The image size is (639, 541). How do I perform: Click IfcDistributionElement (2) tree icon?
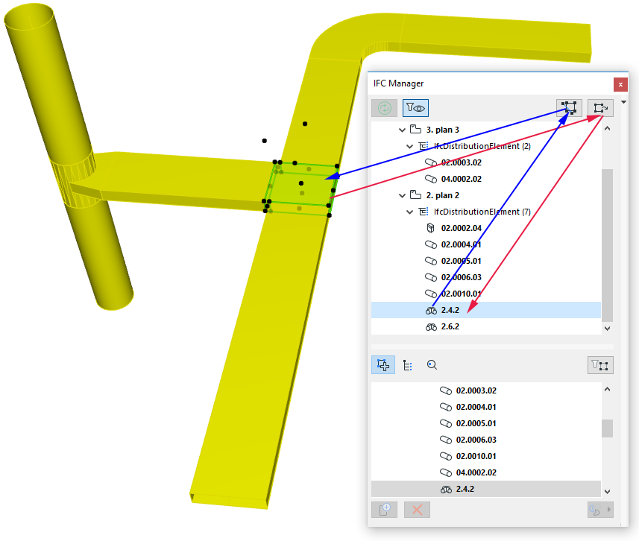424,146
